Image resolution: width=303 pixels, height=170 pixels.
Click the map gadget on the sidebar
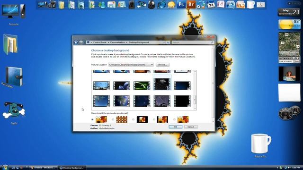pos(289,47)
